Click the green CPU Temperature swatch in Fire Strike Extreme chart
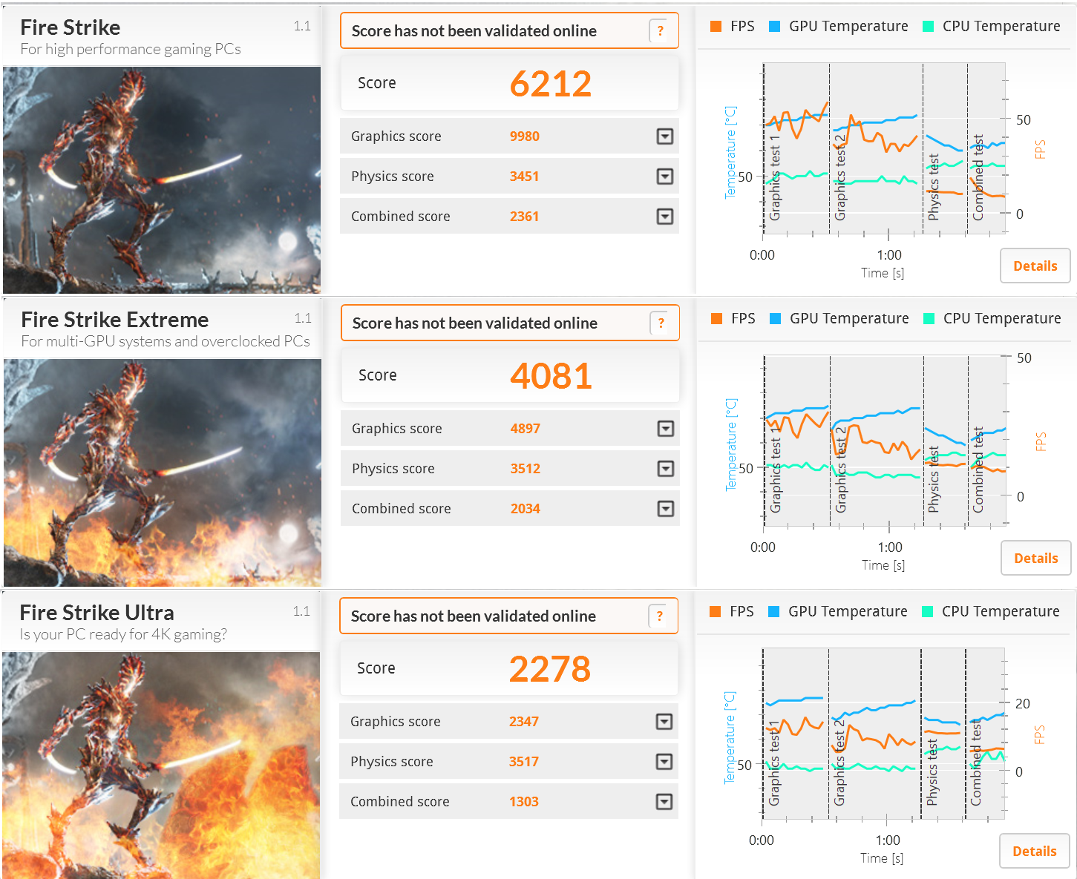The width and height of the screenshot is (1077, 879). point(929,319)
